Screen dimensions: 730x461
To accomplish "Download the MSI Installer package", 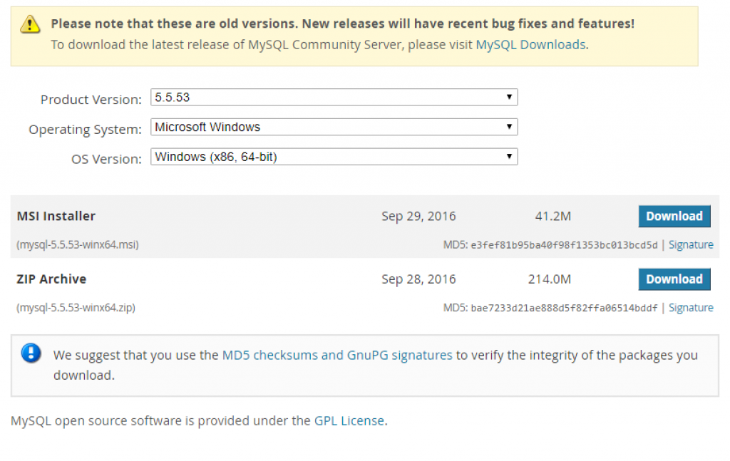I will pyautogui.click(x=674, y=217).
